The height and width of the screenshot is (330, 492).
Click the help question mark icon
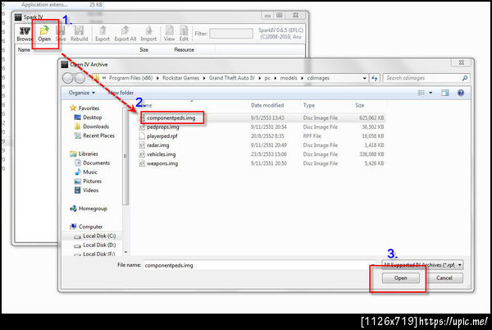(461, 93)
